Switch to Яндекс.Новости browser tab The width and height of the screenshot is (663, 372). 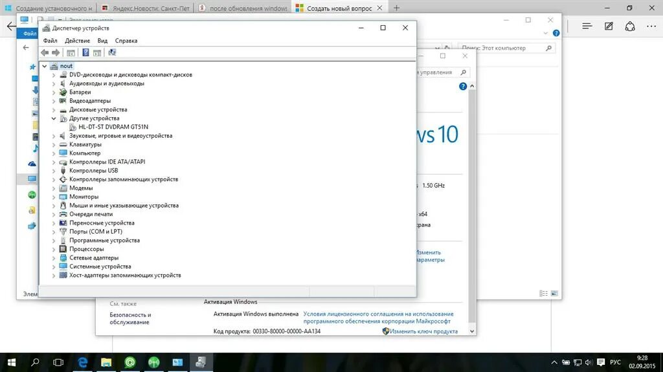coord(146,8)
